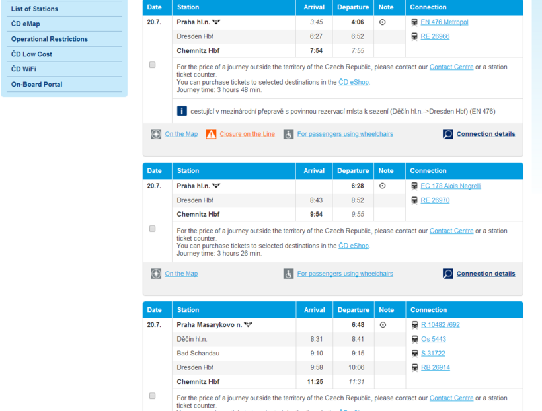542x411 pixels.
Task: Click the magnifier icon in the second connection
Action: pyautogui.click(x=448, y=274)
